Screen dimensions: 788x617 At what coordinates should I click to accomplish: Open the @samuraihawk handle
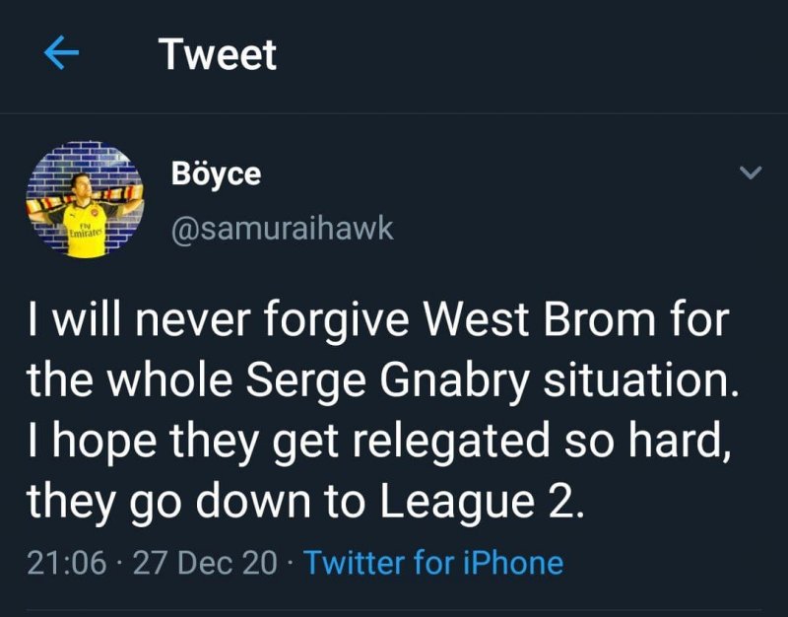(x=282, y=228)
